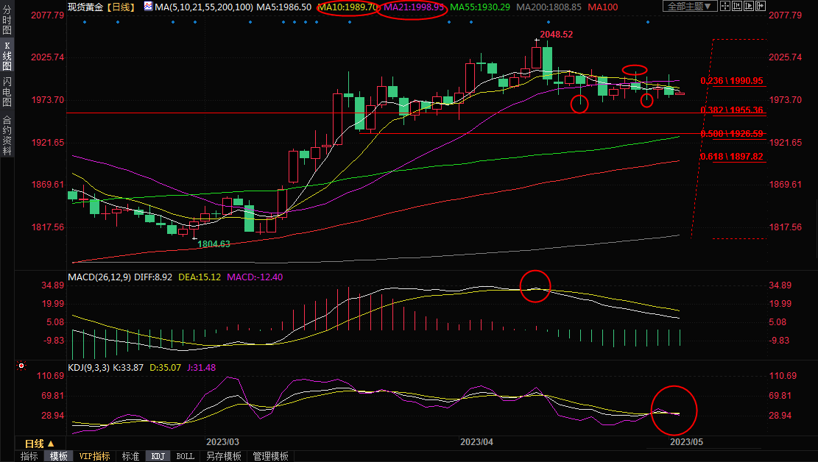Screen dimensions: 818x462
Task: Click the 另存模板 save-as button
Action: [x=223, y=456]
